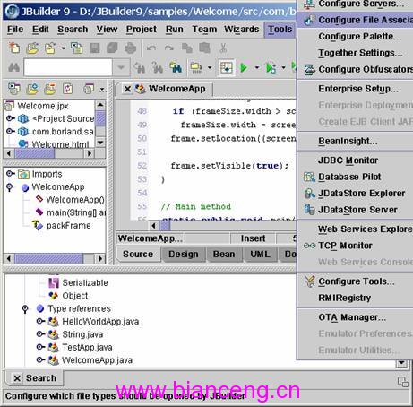Open the Make Project dropdown arrow
413x407 pixels.
pyautogui.click(x=210, y=68)
